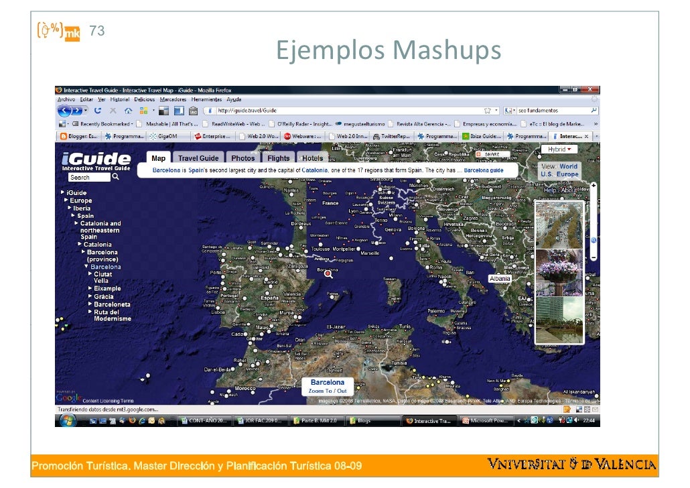
Task: Select Ciutat Vella tree item
Action: [x=103, y=278]
